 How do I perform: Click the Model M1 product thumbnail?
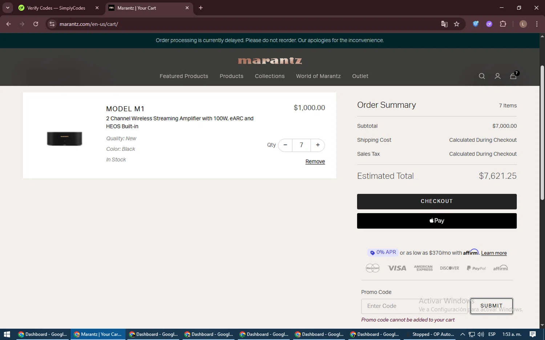click(x=65, y=139)
